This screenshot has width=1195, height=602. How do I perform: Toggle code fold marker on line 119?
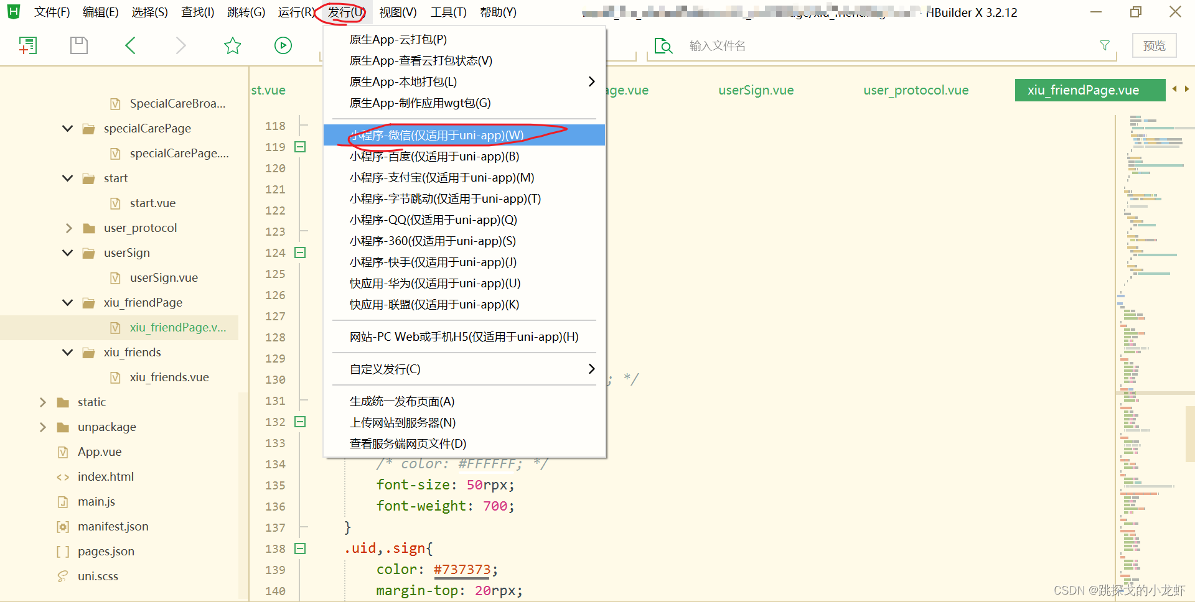pos(300,147)
